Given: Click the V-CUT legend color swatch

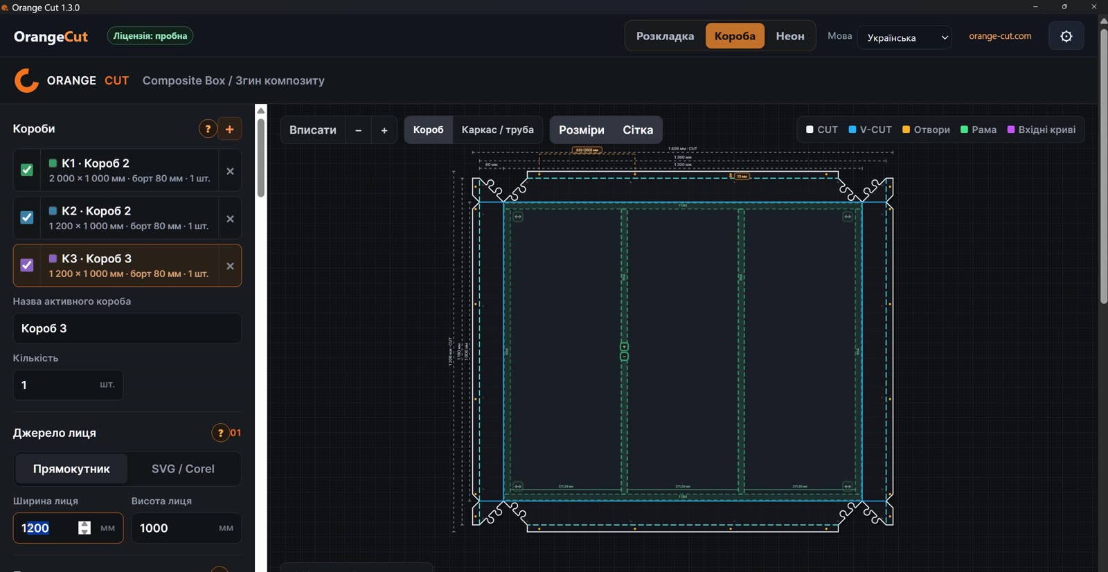Looking at the screenshot, I should [852, 129].
